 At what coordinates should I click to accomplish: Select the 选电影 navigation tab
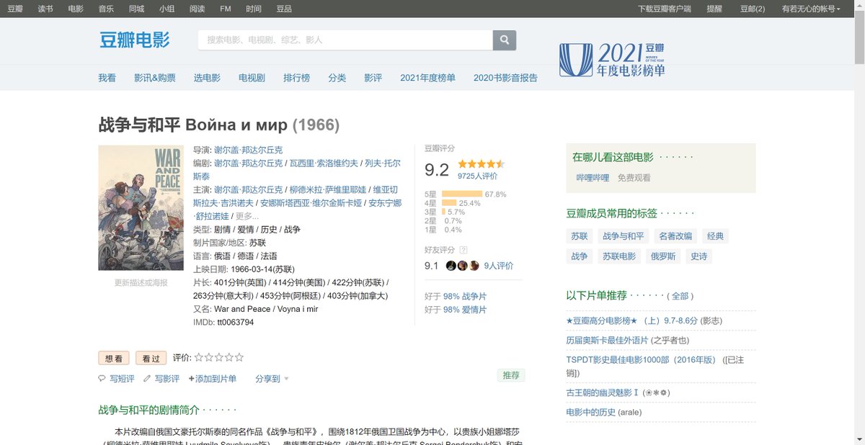(207, 78)
